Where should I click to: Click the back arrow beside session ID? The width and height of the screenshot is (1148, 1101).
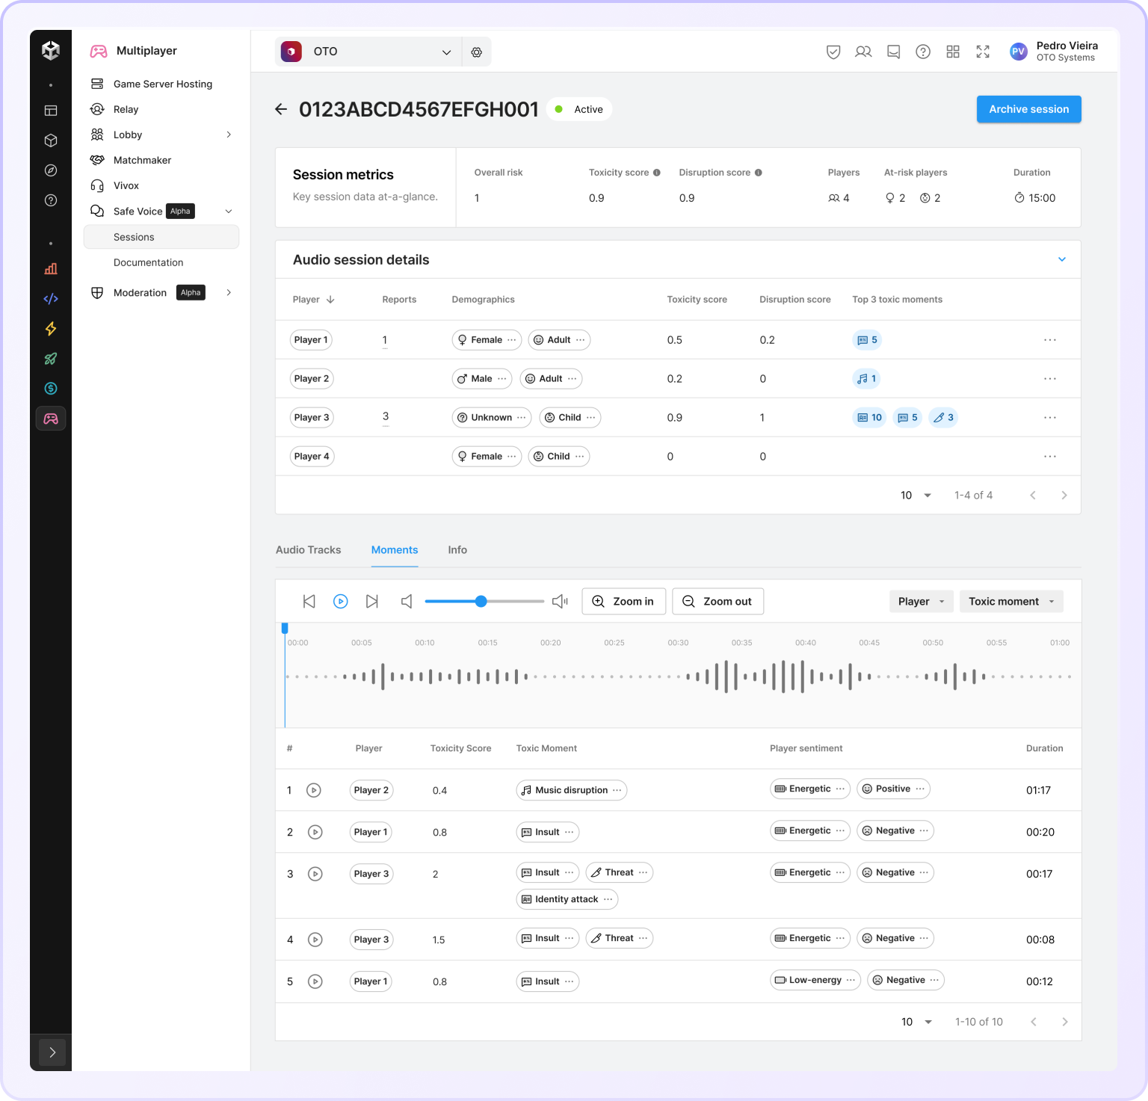[x=281, y=109]
